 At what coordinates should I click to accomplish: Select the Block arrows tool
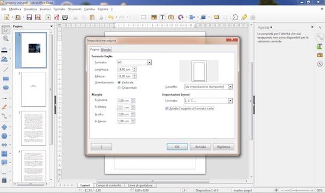click(x=4, y=145)
